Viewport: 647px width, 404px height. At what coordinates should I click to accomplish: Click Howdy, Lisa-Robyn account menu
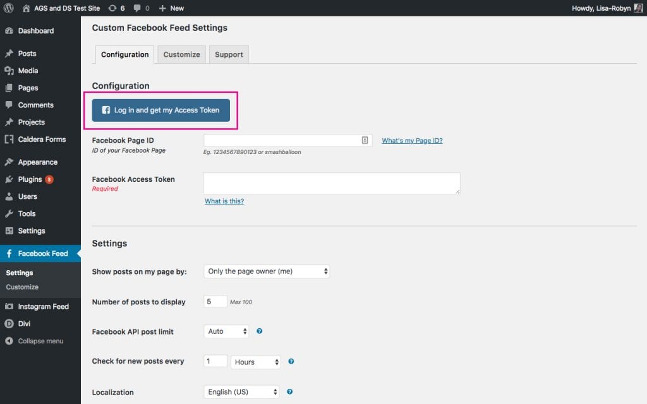[x=607, y=8]
